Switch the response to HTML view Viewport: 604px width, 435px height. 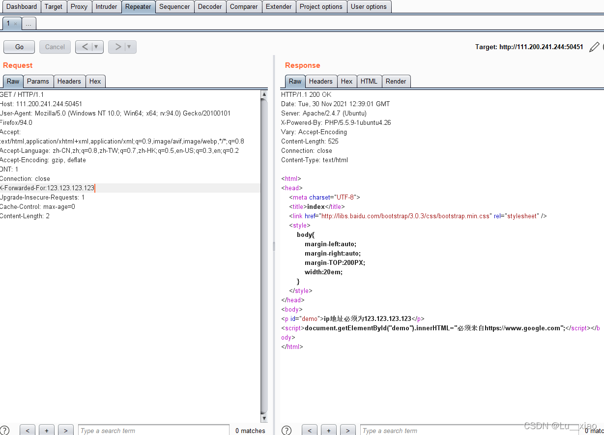369,81
